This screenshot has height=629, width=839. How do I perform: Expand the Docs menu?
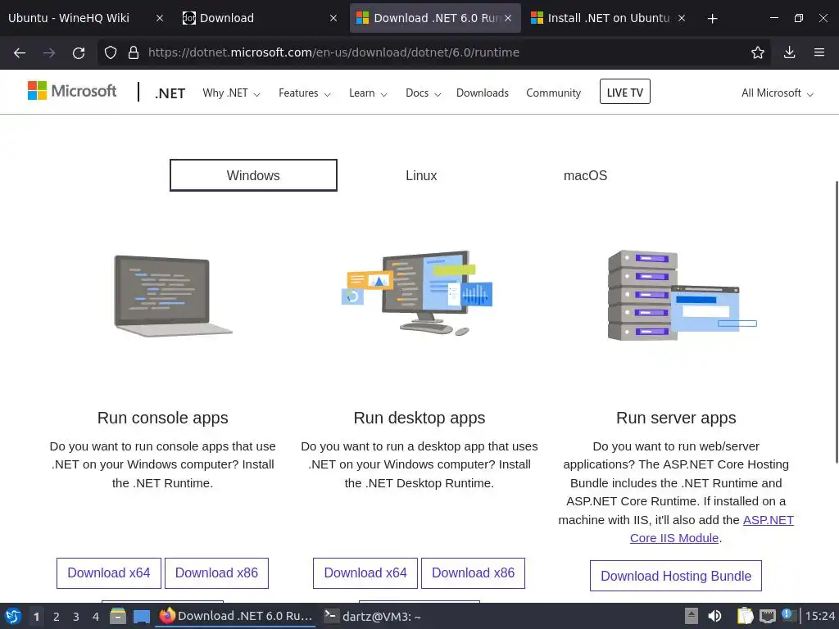[423, 93]
